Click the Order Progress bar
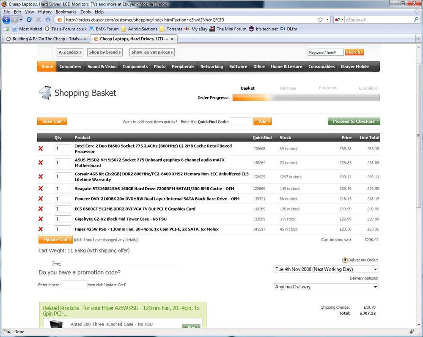Viewport: 423px width, 337px height. click(306, 98)
